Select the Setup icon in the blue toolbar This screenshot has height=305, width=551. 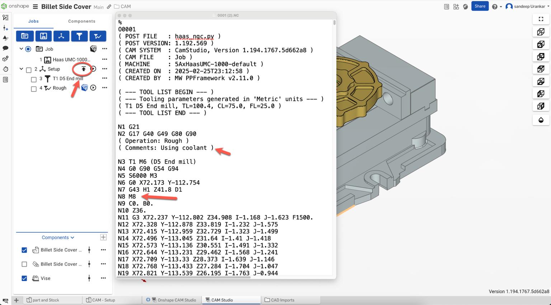click(61, 36)
